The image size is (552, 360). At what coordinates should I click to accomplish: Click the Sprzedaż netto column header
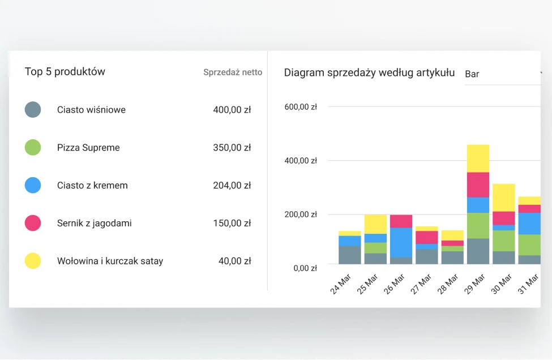(233, 72)
